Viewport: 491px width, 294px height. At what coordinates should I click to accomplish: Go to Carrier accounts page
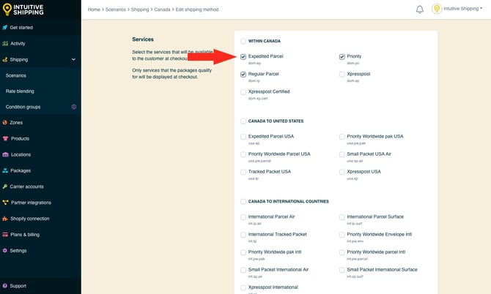click(x=26, y=186)
